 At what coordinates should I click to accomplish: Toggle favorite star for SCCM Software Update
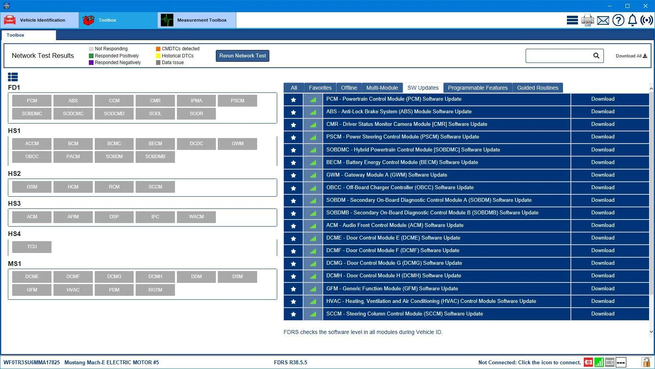pos(293,314)
